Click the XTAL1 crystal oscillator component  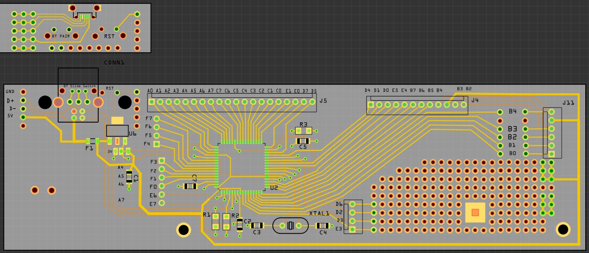(290, 226)
